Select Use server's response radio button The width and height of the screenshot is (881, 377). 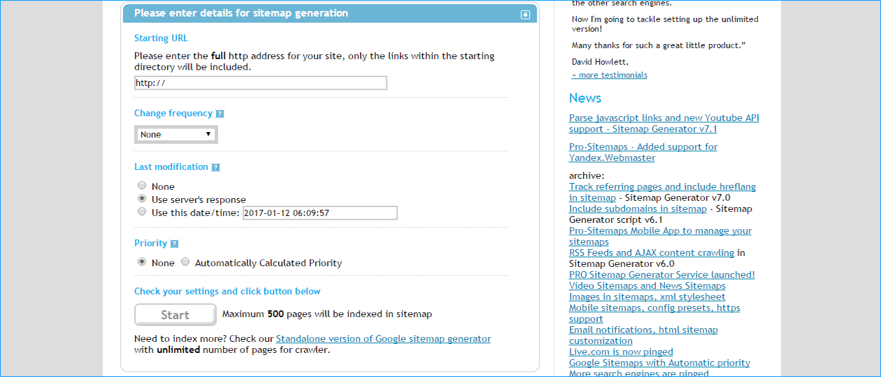click(x=142, y=199)
